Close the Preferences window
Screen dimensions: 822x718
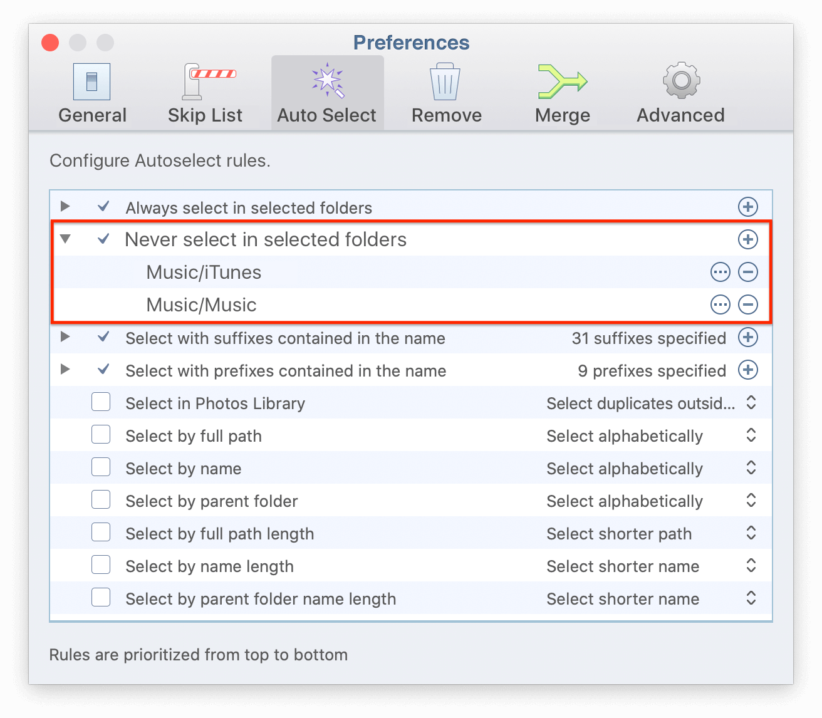[x=50, y=43]
